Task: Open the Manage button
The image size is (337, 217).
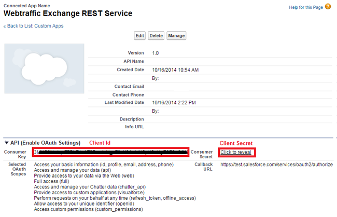Action: [176, 36]
